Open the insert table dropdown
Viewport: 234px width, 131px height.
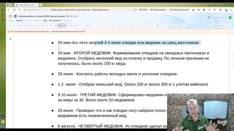click(x=182, y=26)
